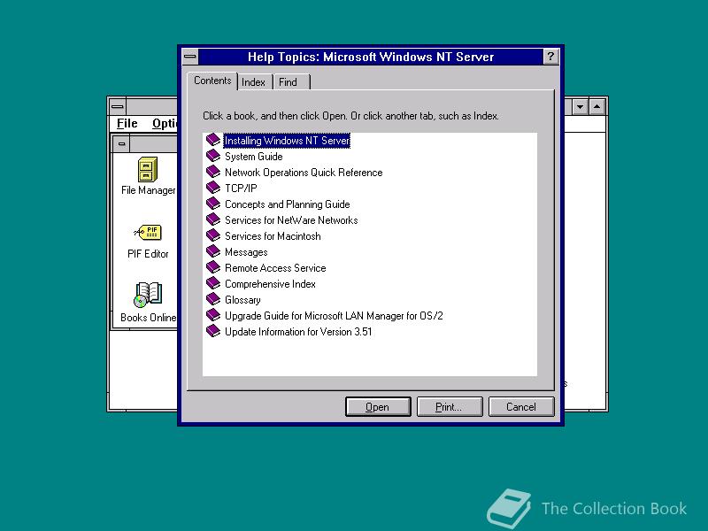Select "Update Information for Version 3.51" topic
708x531 pixels.
click(298, 332)
